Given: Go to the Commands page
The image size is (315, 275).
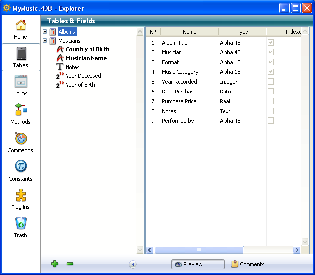Looking at the screenshot, I should pos(21,142).
